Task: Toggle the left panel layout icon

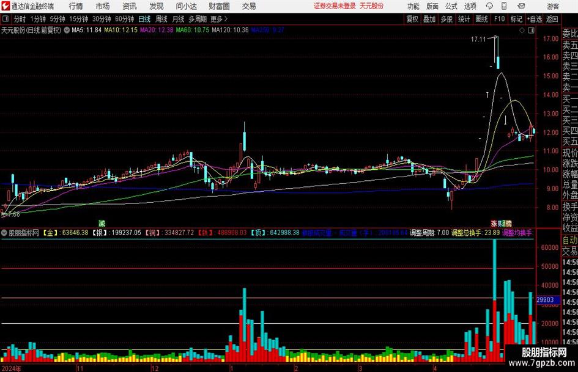Action: pos(5,19)
